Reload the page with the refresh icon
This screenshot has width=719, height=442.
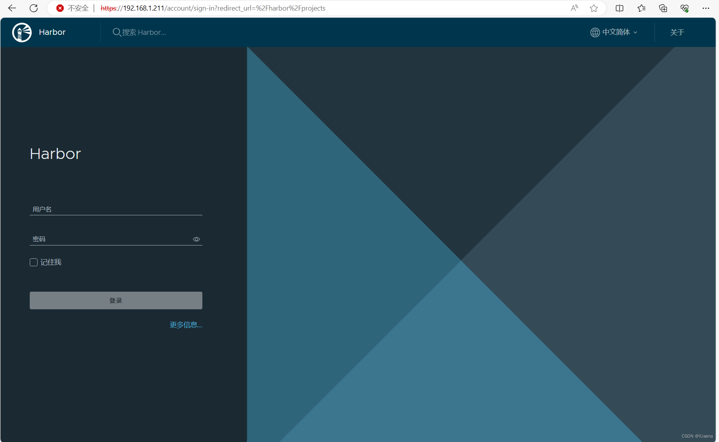(x=34, y=8)
